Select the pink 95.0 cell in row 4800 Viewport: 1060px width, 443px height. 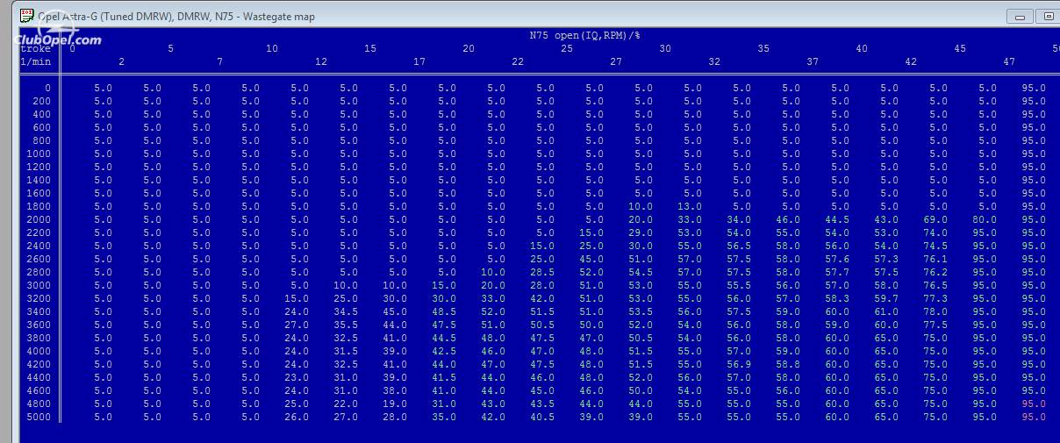1034,404
